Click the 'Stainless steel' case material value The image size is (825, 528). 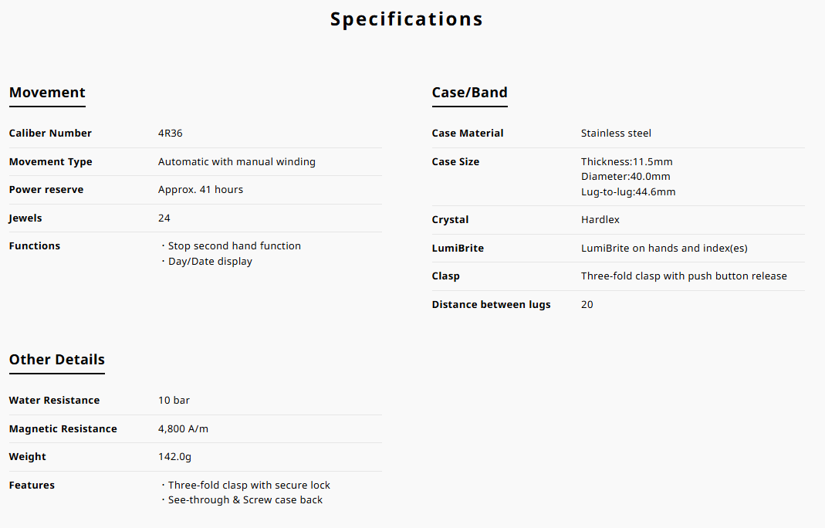tap(616, 134)
